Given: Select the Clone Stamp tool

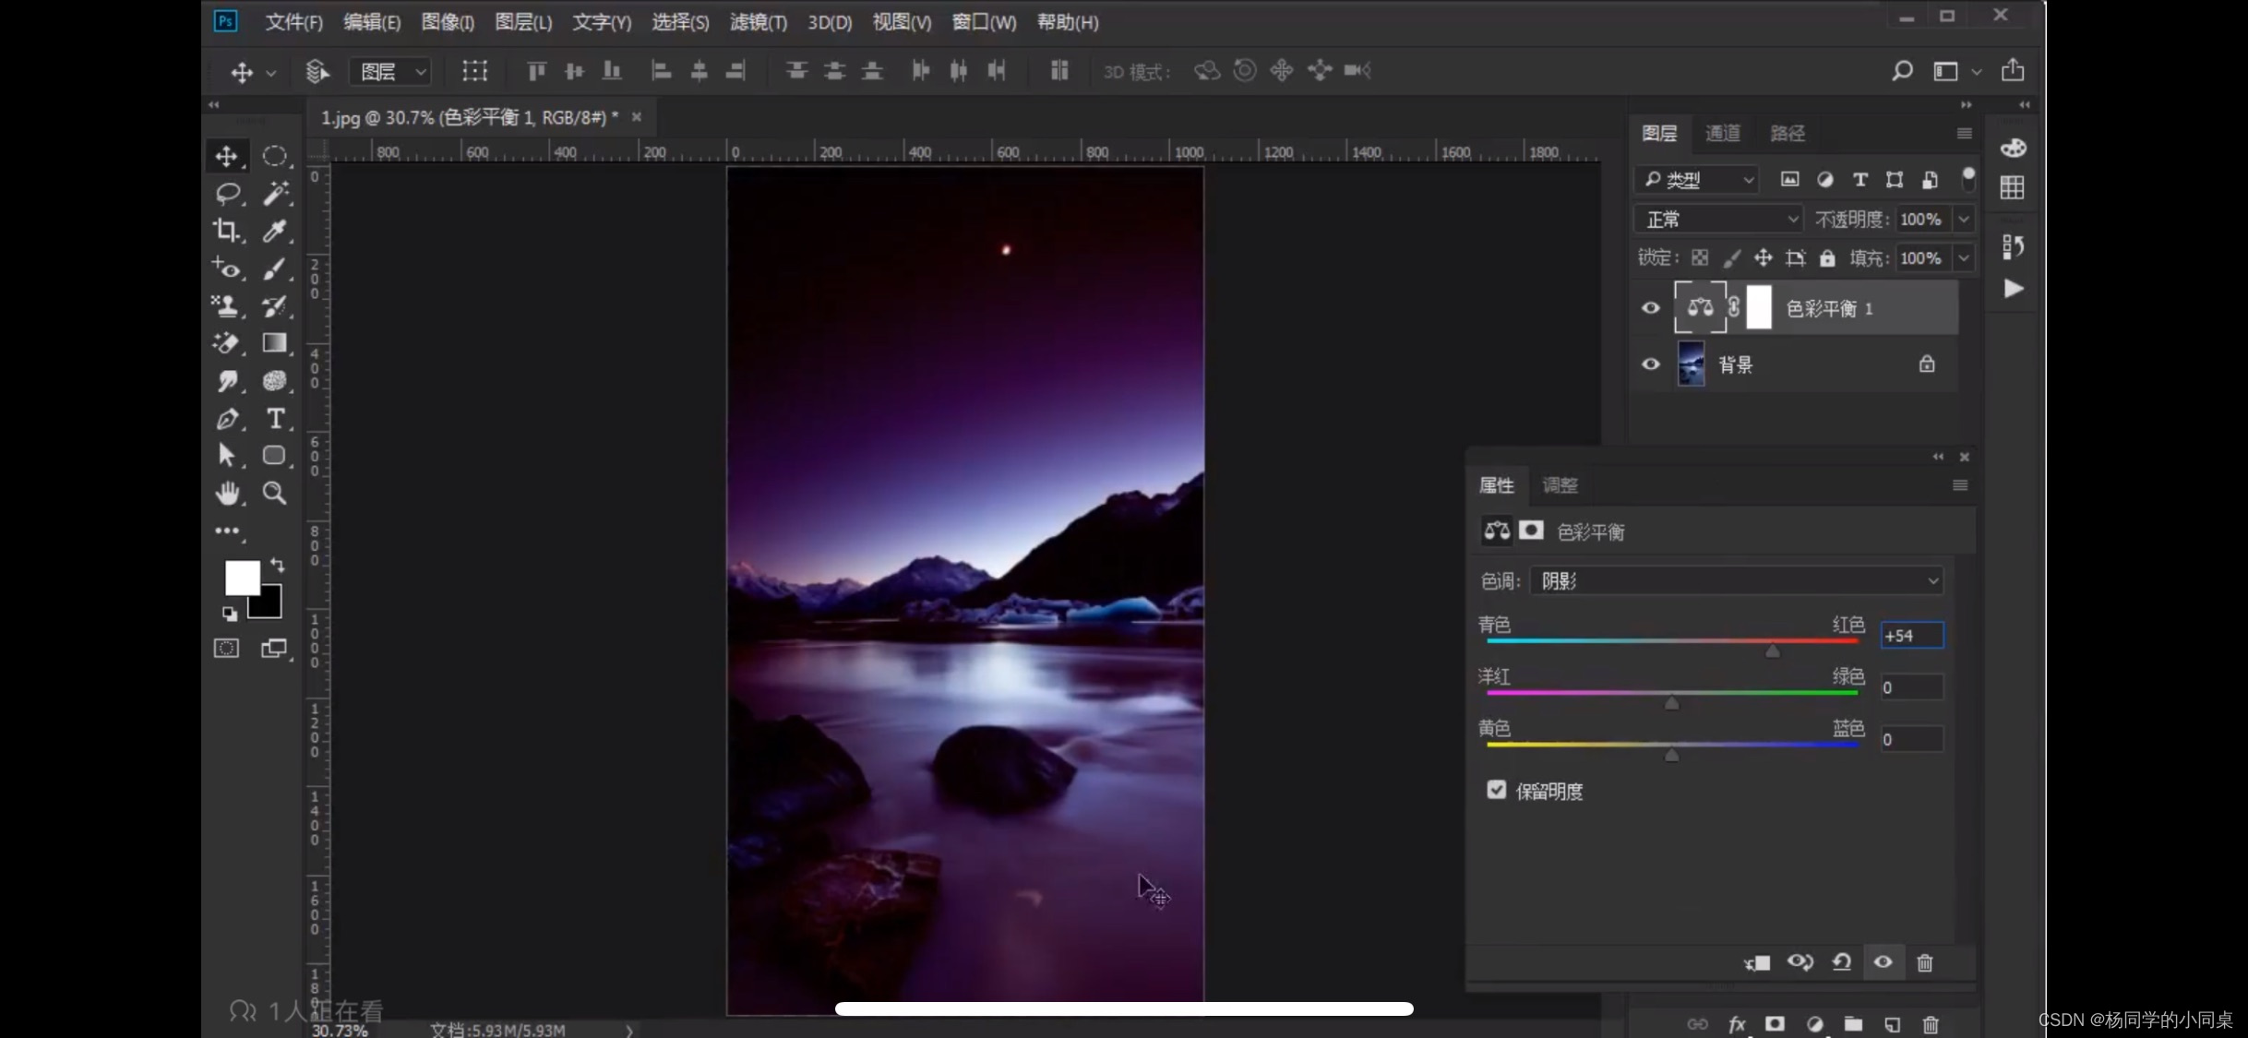Looking at the screenshot, I should pyautogui.click(x=226, y=305).
